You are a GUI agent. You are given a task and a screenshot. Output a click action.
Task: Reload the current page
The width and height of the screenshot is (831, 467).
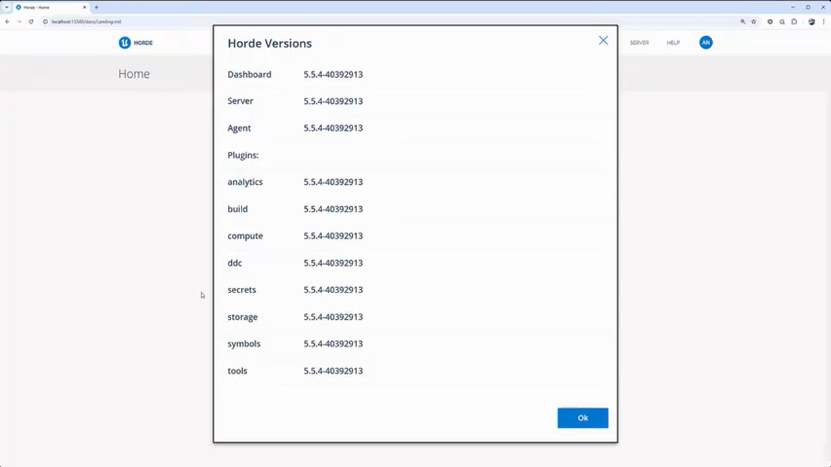click(x=31, y=21)
